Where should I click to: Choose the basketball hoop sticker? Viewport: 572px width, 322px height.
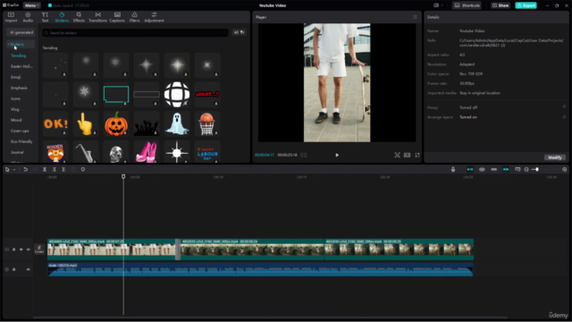click(x=207, y=123)
